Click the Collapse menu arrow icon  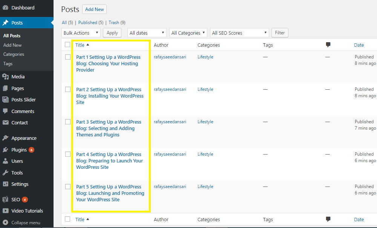(5, 222)
